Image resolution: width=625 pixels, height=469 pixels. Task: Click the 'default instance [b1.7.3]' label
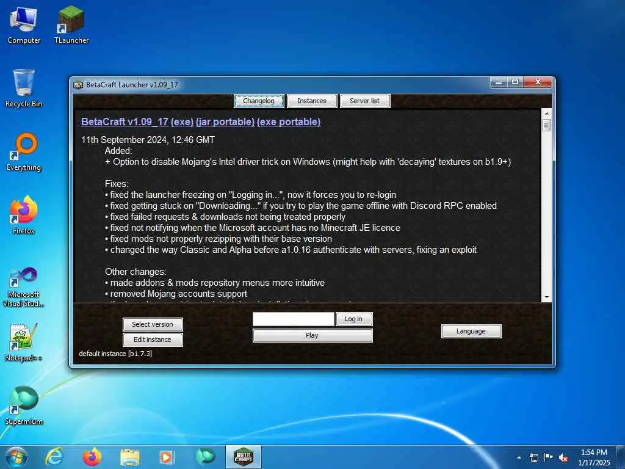click(x=115, y=354)
